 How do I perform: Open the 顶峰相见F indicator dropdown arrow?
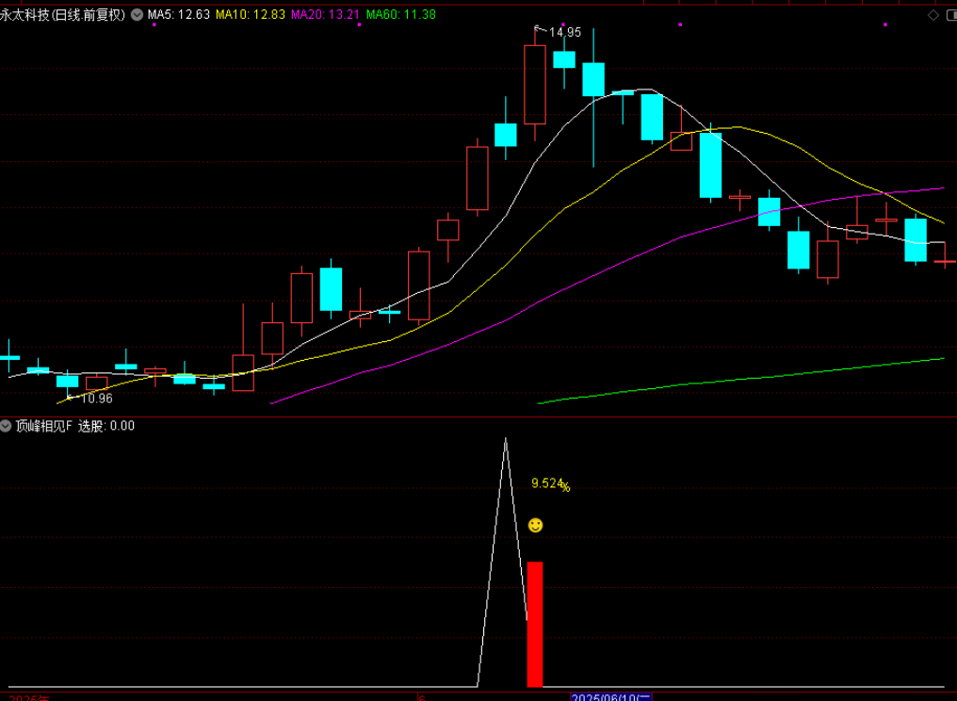coord(7,426)
